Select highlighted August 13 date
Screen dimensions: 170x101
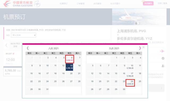tap(69, 67)
